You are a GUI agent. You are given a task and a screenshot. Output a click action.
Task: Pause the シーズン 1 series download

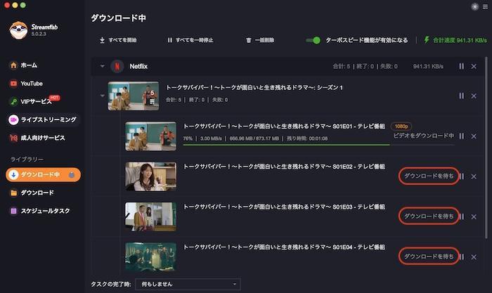461,96
